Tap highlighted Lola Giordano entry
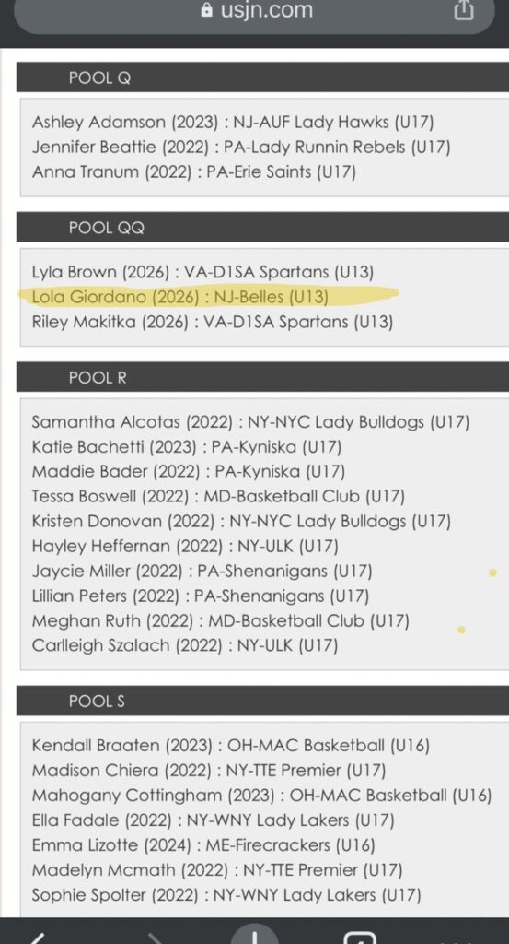Image resolution: width=509 pixels, height=944 pixels. point(180,297)
